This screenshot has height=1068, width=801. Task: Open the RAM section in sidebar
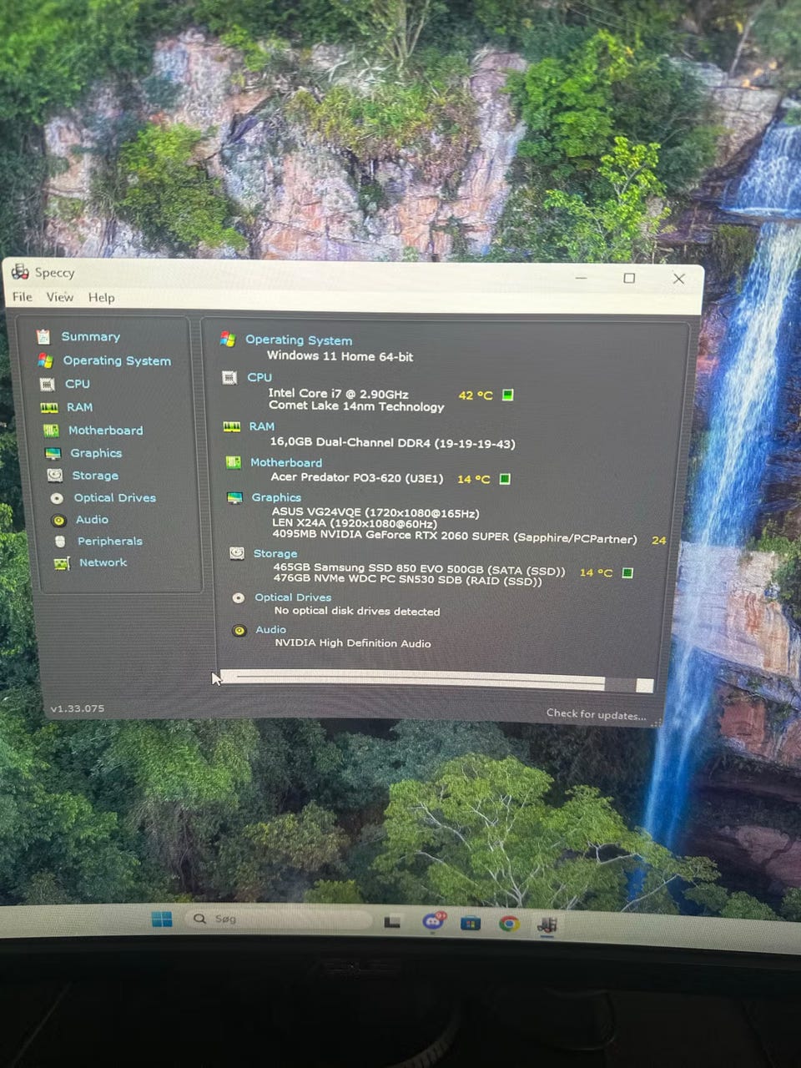coord(79,407)
